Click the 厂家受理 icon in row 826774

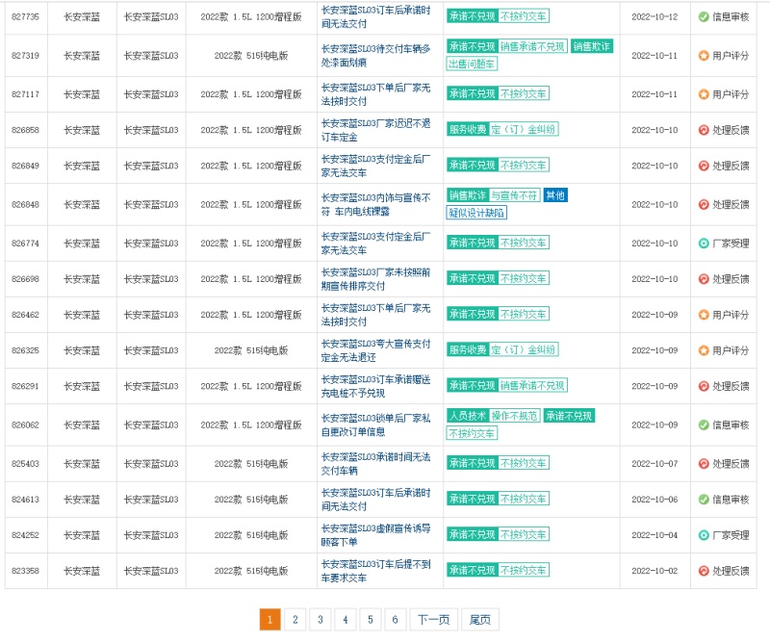coord(704,244)
